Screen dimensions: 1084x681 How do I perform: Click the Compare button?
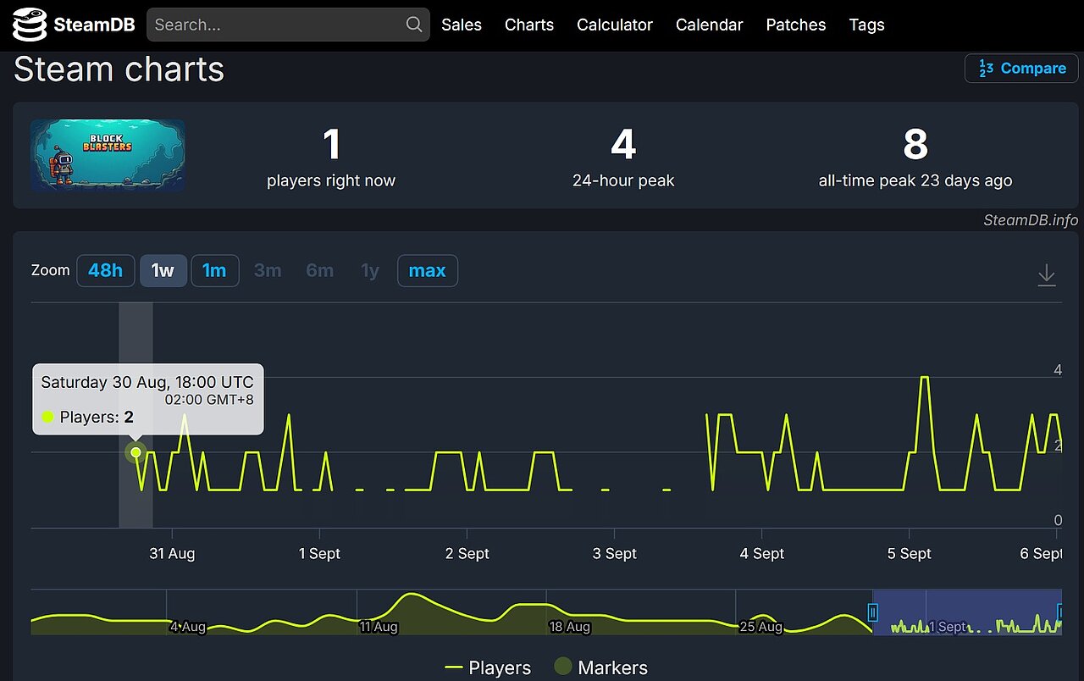[x=1021, y=69]
